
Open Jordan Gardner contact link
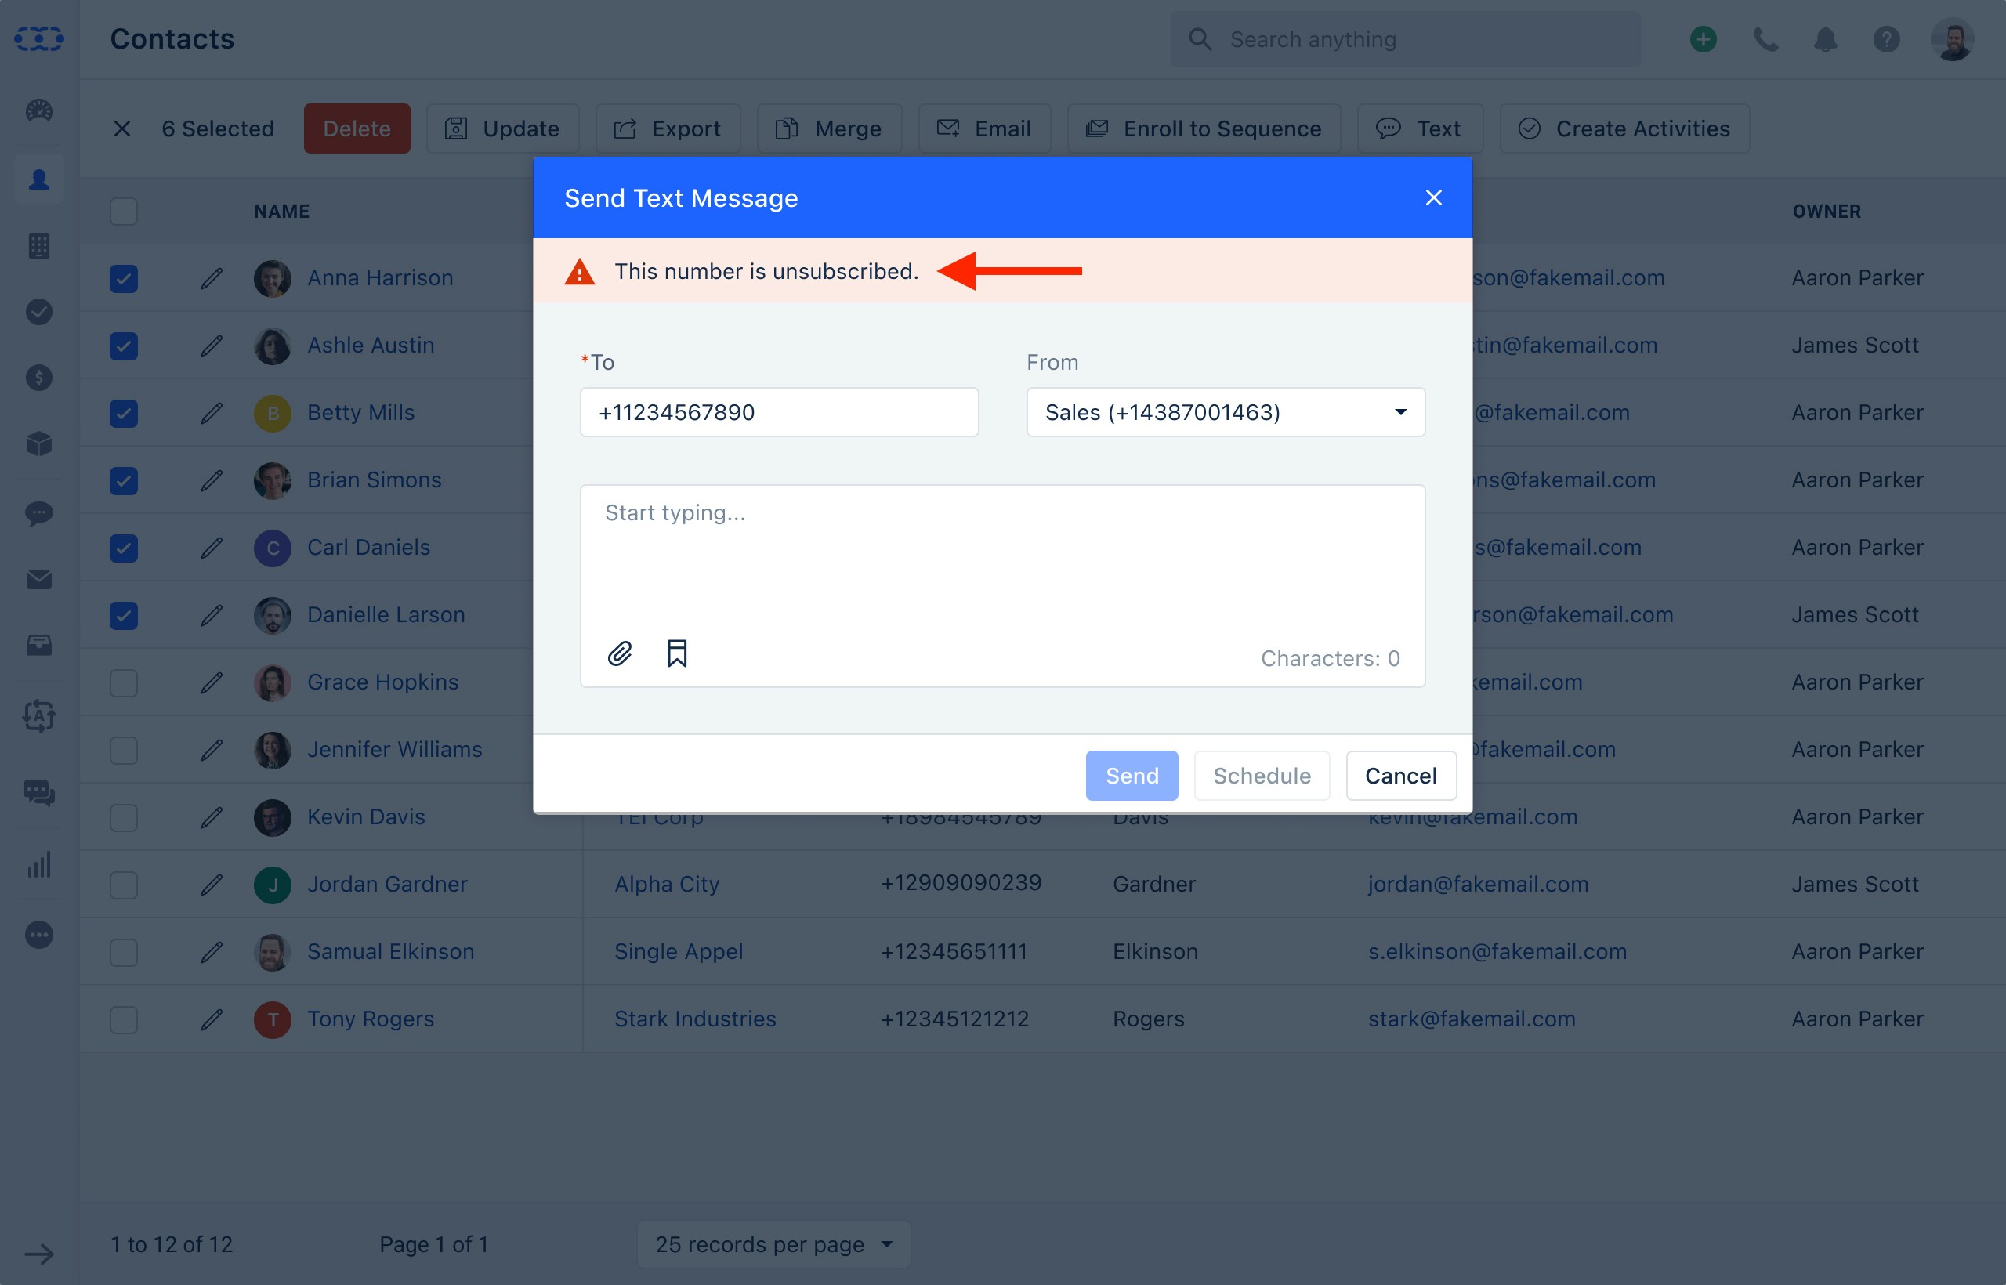[387, 884]
